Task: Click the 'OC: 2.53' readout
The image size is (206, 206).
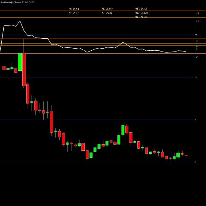Action: pyautogui.click(x=141, y=9)
